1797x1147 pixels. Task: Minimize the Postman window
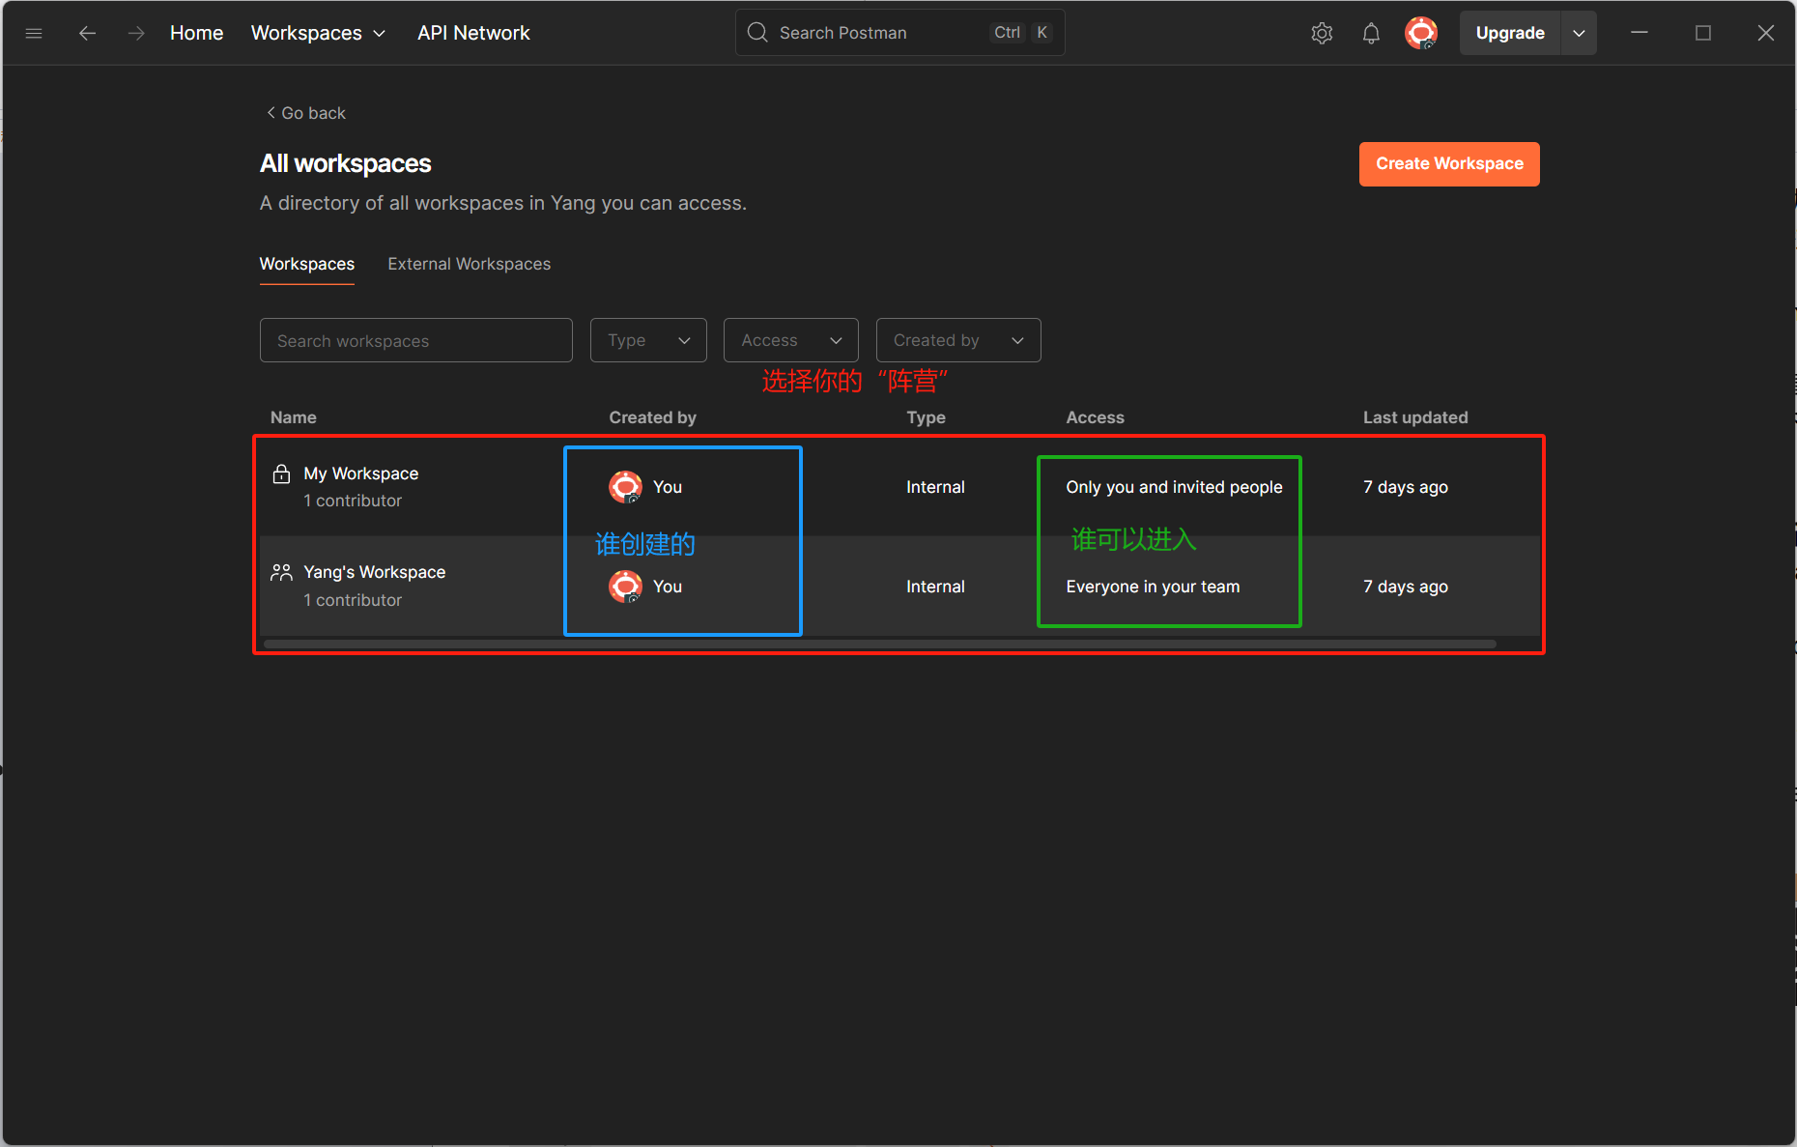coord(1640,33)
